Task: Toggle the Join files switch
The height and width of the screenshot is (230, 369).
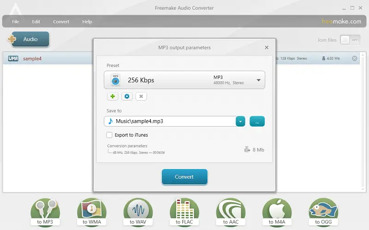Action: point(350,40)
